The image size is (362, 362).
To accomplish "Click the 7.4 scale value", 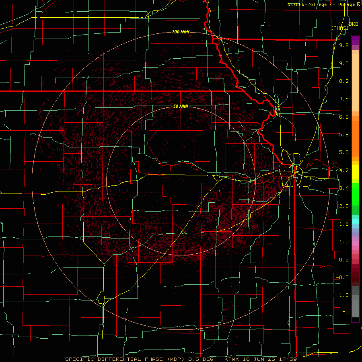I will [344, 99].
